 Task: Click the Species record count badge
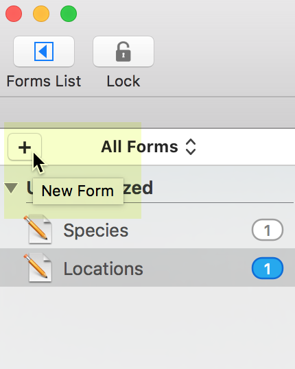tap(268, 230)
